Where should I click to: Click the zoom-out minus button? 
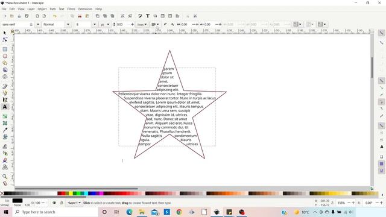(x=349, y=203)
